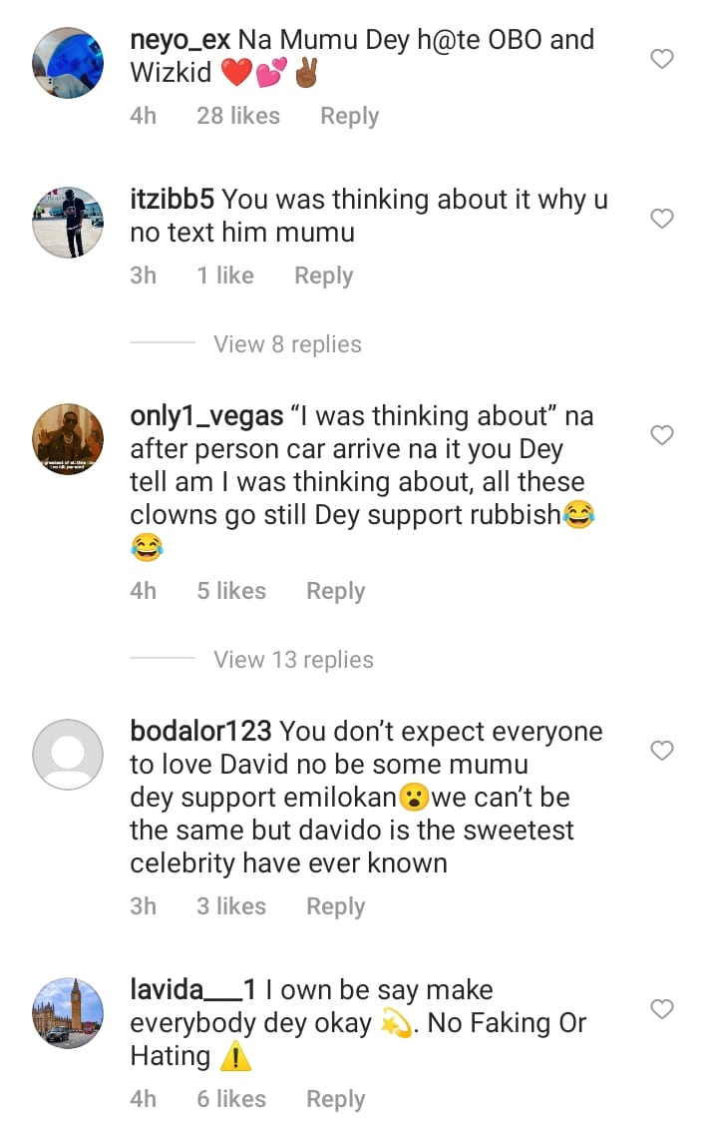Open itzibb5's profile avatar
The image size is (718, 1122).
(x=68, y=222)
